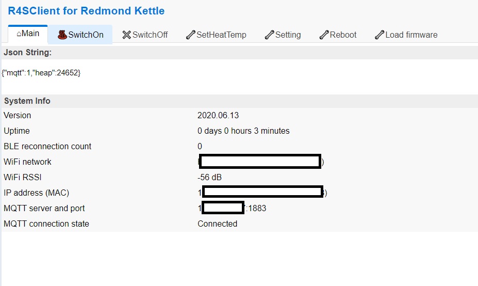This screenshot has width=478, height=286.
Task: Click the Connected MQTT state value
Action: coord(217,224)
